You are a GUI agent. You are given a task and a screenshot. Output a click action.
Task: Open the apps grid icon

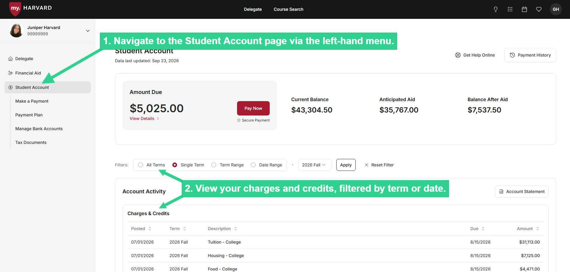[510, 9]
